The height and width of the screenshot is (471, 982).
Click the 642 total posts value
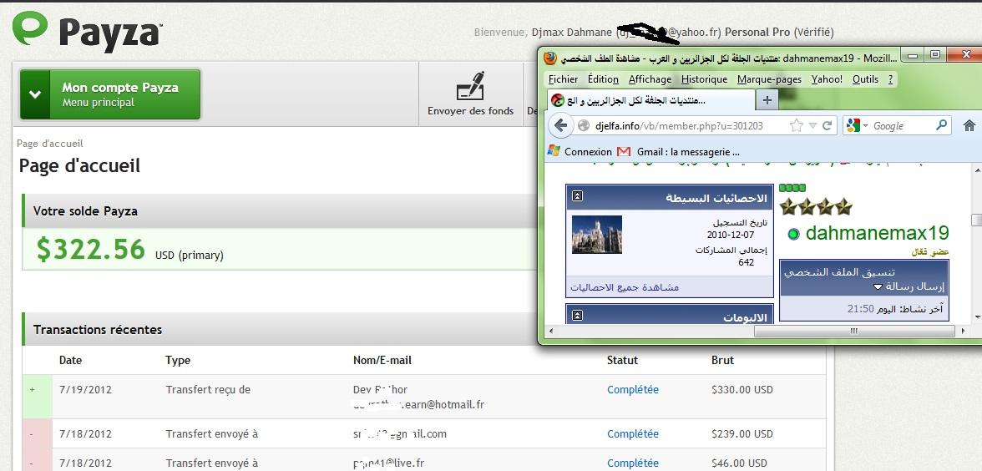746,262
